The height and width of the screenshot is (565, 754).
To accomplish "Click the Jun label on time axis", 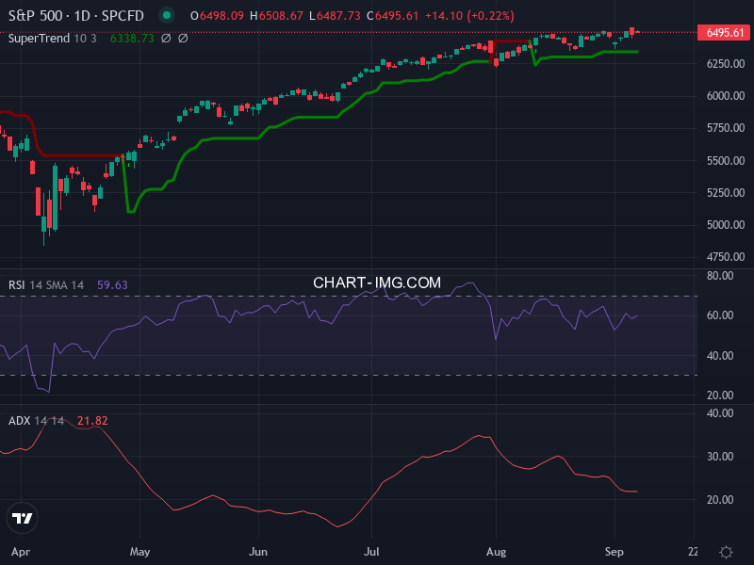I will click(x=258, y=552).
